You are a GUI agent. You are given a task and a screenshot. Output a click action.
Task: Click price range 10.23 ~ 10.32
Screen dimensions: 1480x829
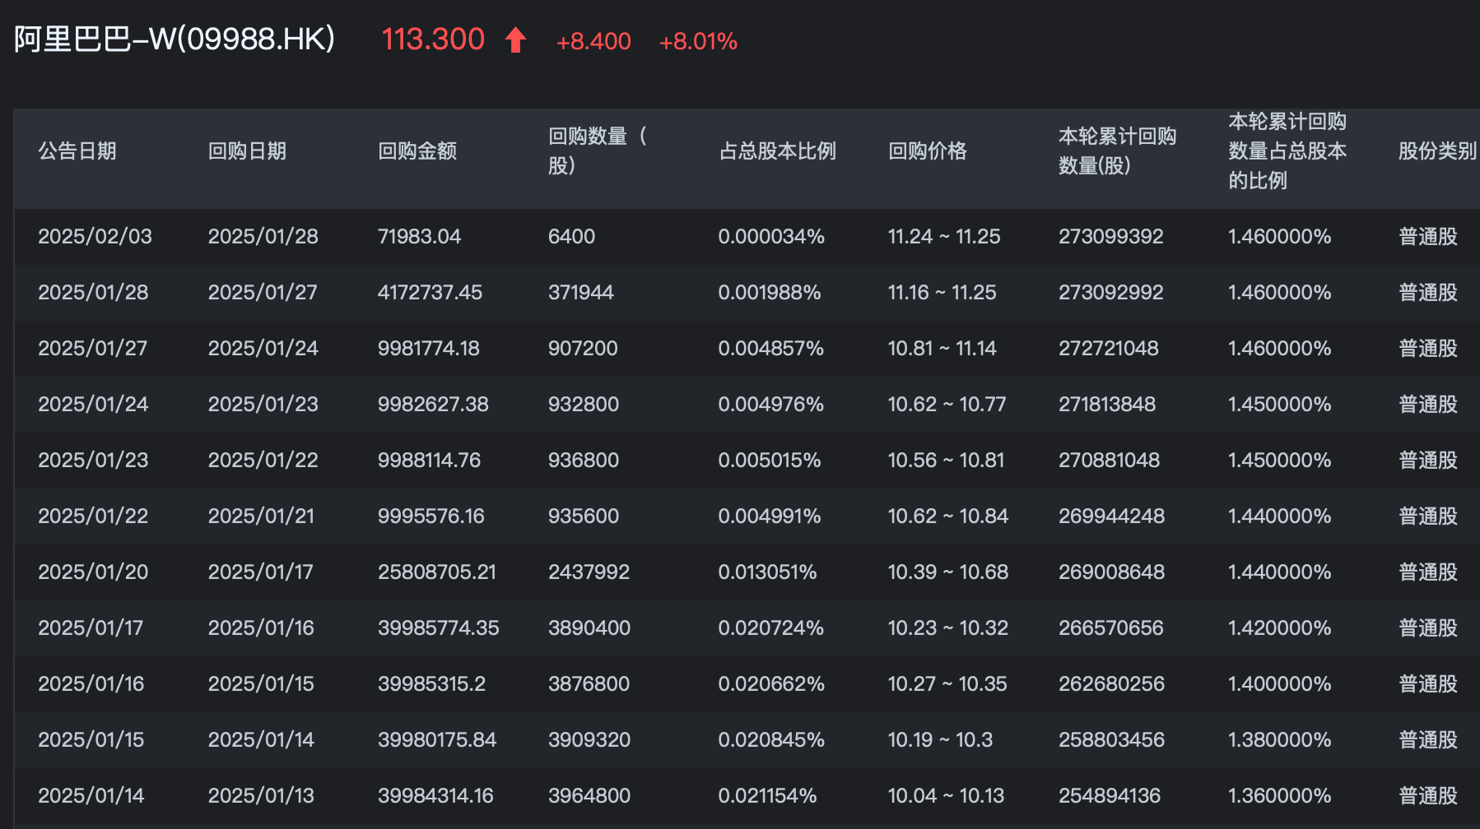(x=947, y=628)
